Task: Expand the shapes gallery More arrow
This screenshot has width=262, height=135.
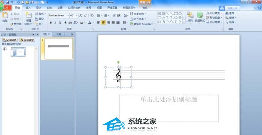Action: (184, 22)
